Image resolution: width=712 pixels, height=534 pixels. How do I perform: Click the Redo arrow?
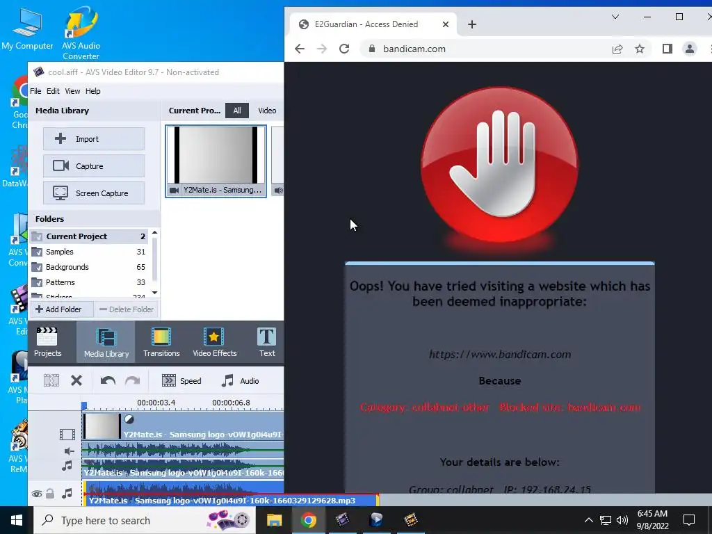tap(133, 380)
